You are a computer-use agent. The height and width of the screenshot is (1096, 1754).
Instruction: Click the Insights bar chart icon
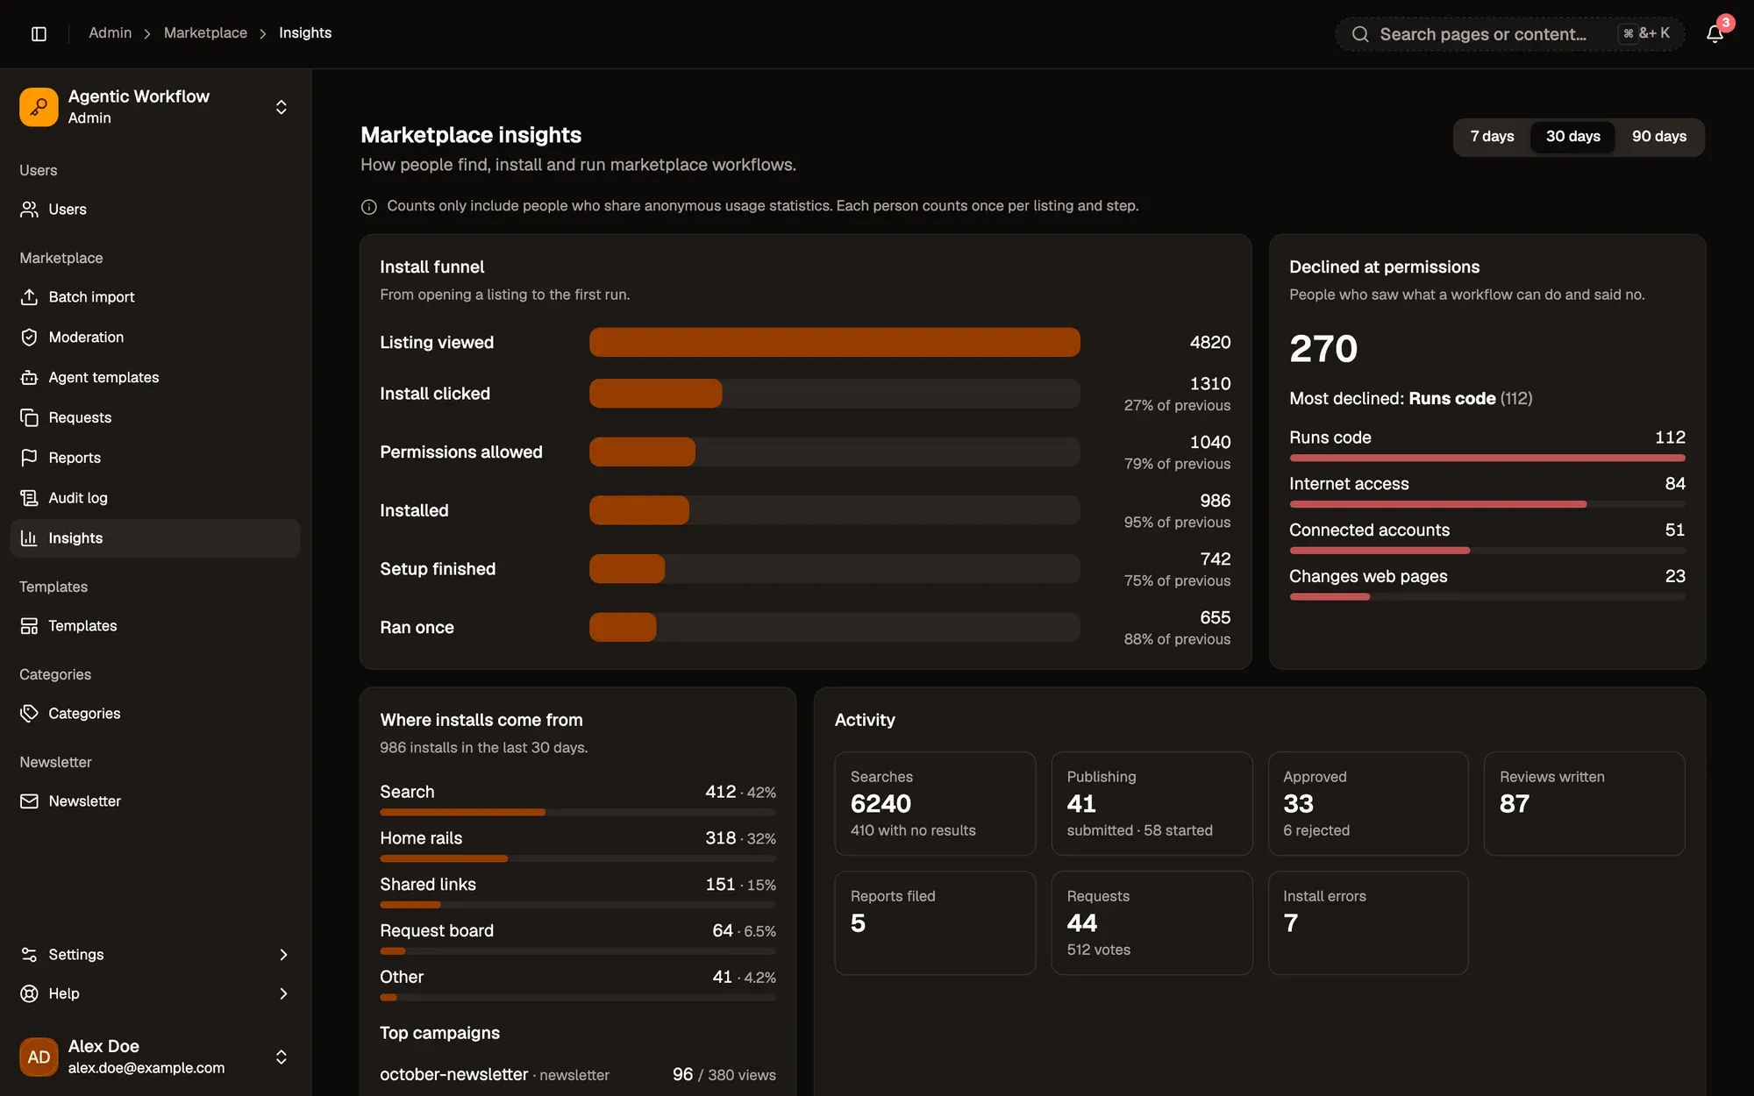tap(29, 538)
